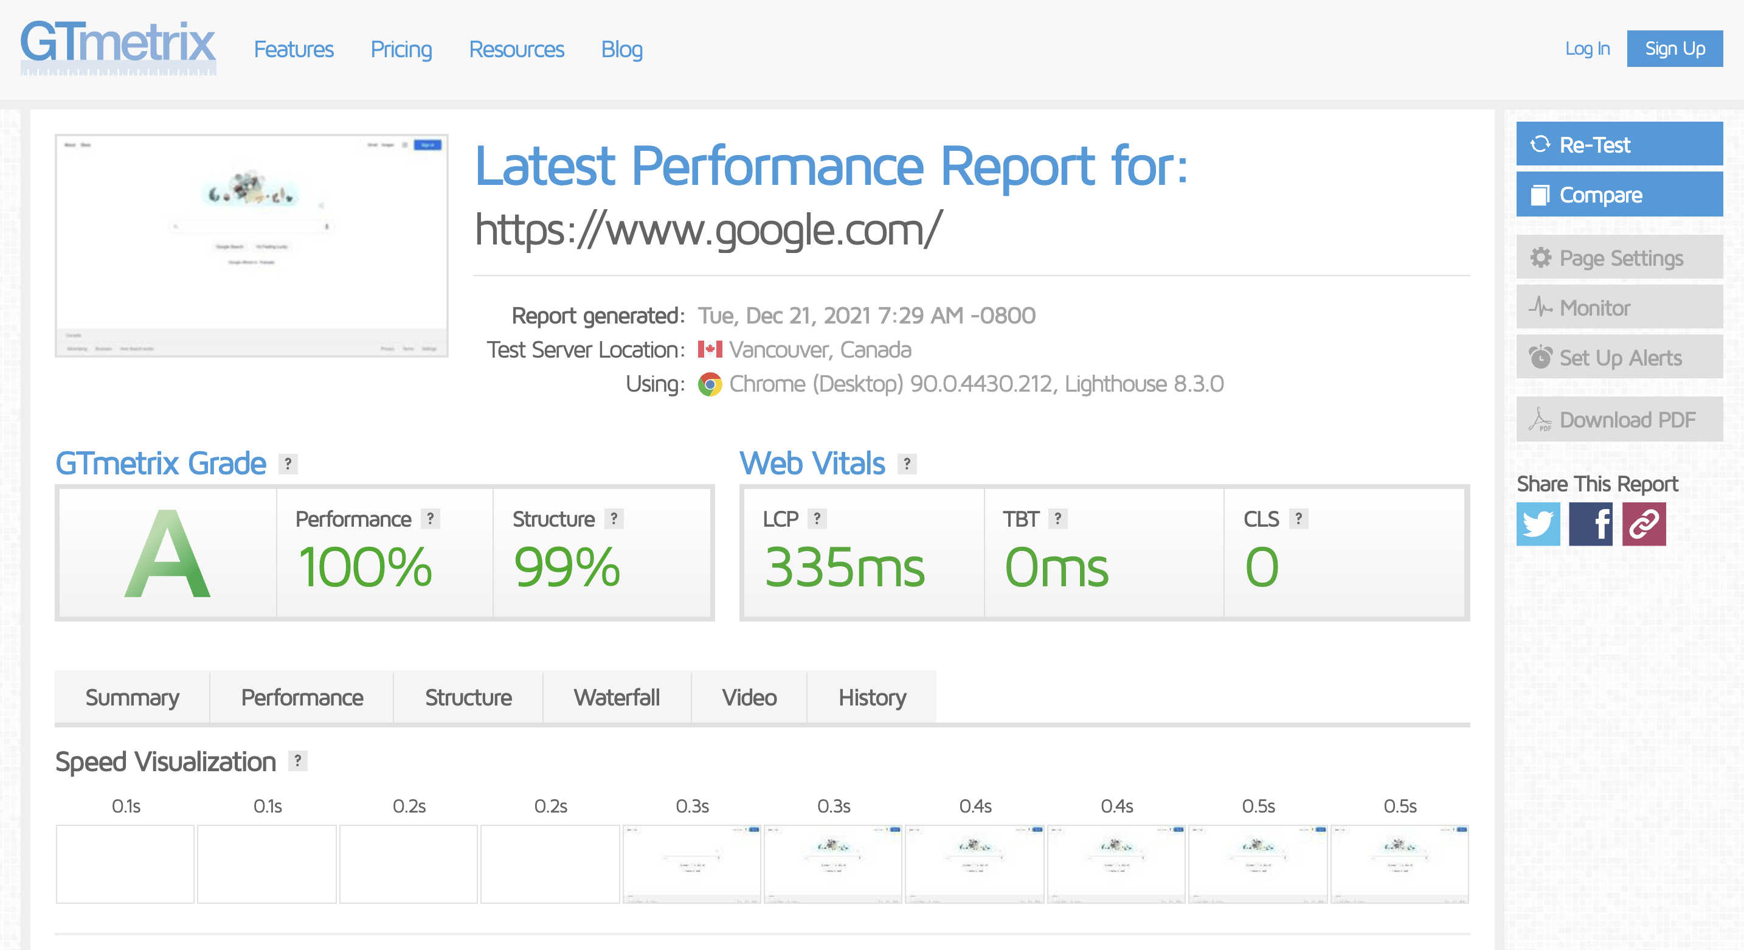Screen dimensions: 1744x950
Task: Open Page Settings
Action: coord(1619,257)
